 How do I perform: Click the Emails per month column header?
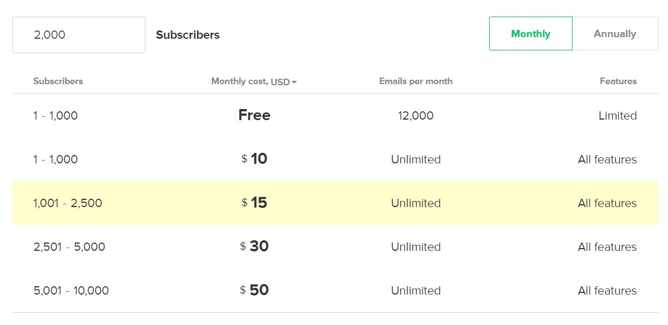416,81
